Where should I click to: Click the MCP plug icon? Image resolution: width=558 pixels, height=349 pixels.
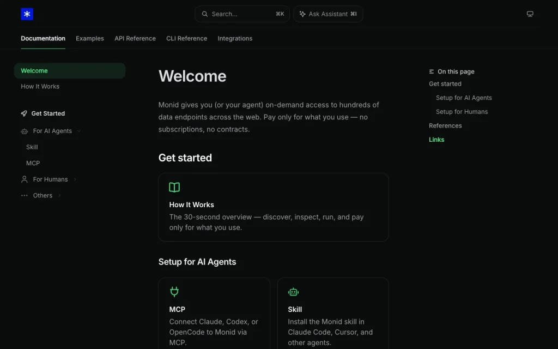[174, 292]
